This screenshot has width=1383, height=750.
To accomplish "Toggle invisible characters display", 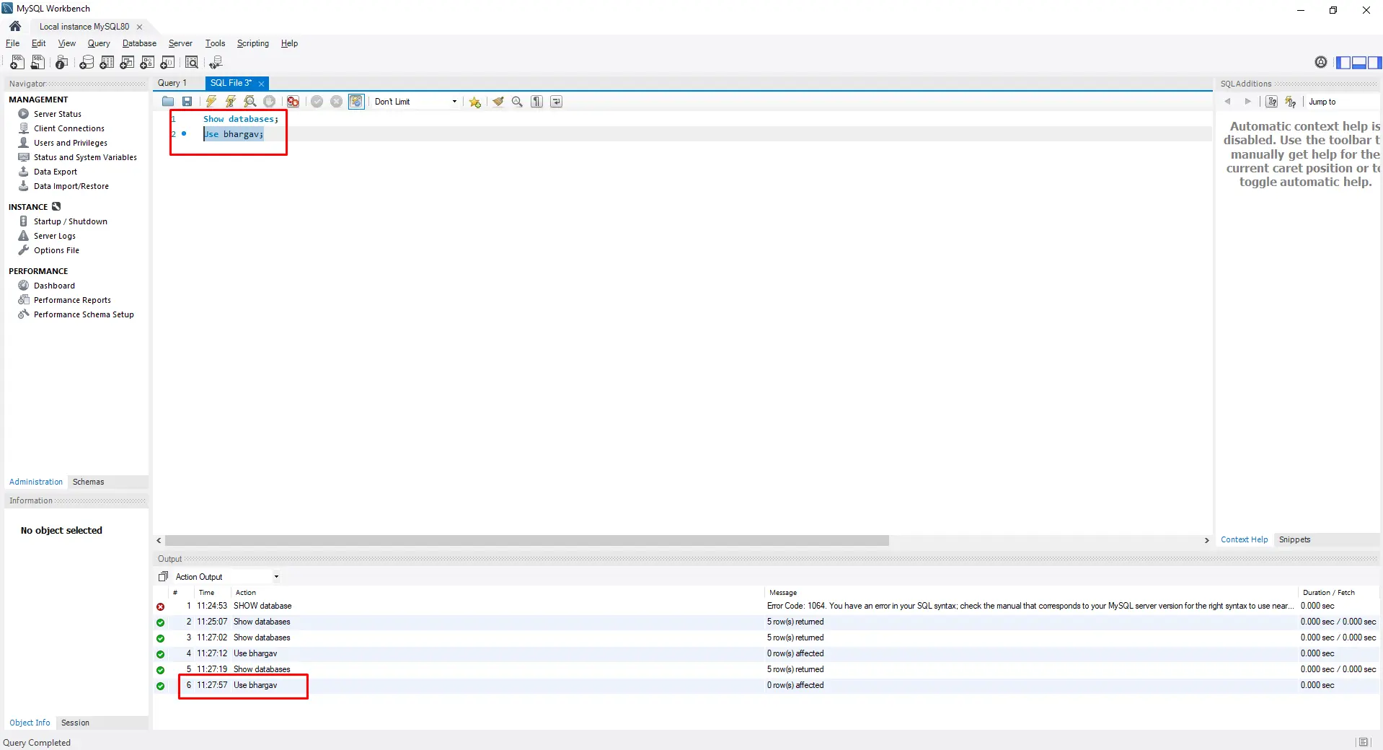I will (536, 102).
